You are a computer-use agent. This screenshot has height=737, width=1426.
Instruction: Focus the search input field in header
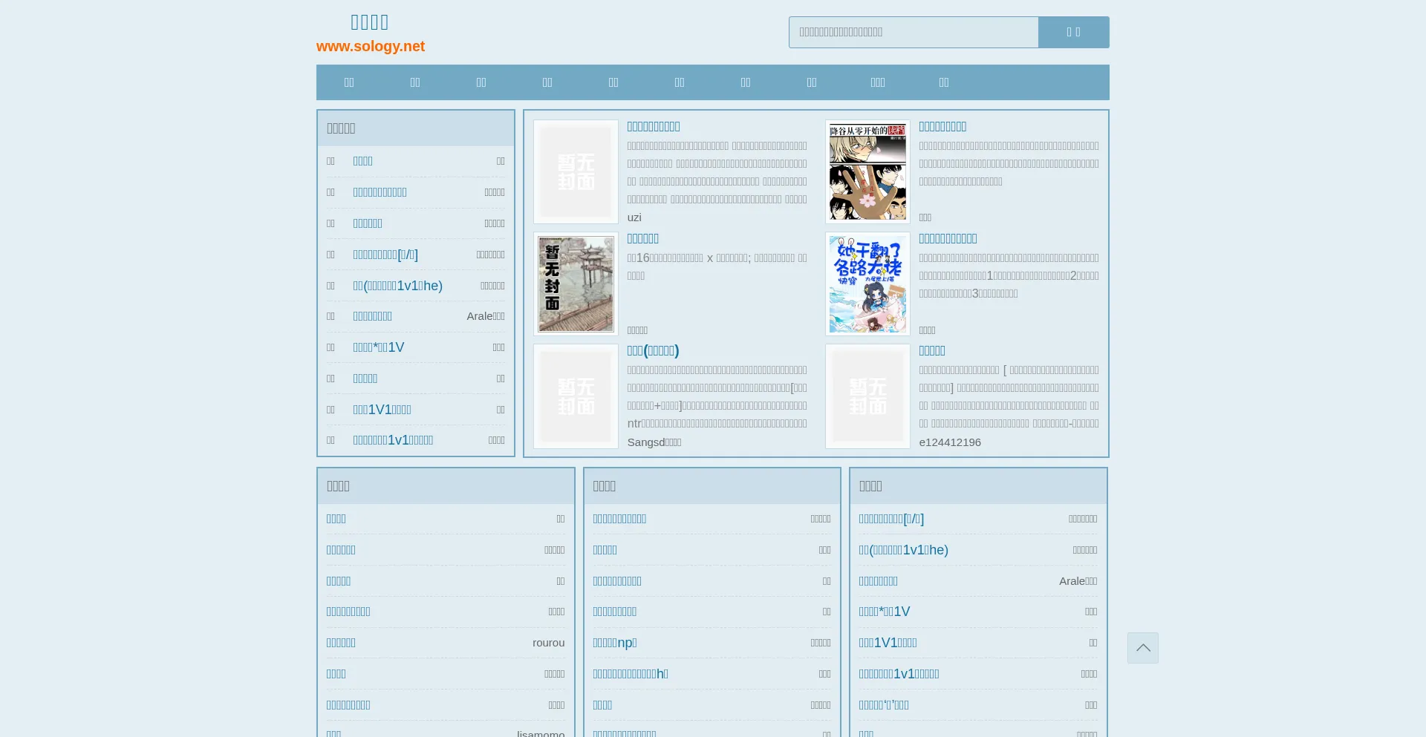click(x=914, y=33)
